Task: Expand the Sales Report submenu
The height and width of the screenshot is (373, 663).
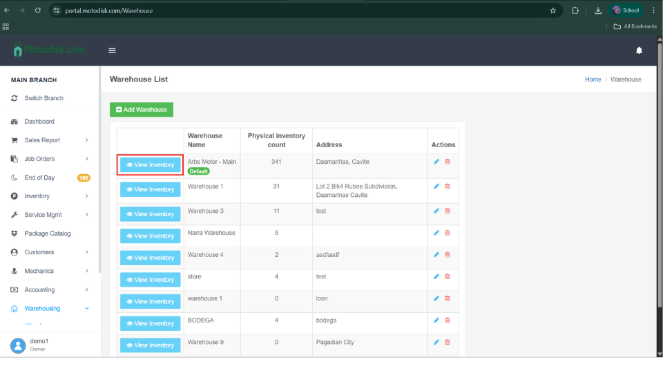Action: click(86, 140)
